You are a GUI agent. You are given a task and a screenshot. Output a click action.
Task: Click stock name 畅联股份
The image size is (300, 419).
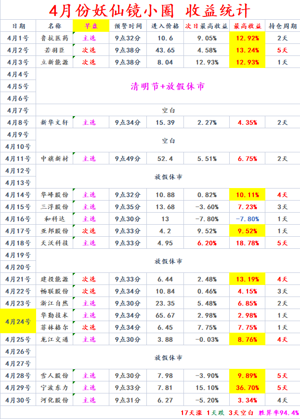coord(54,291)
